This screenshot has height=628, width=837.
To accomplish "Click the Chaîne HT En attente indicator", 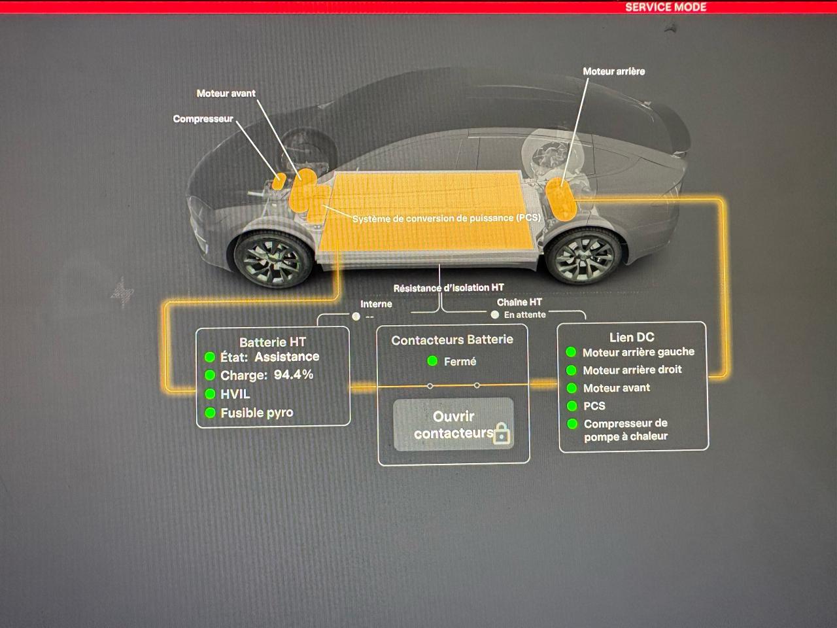I will point(495,315).
